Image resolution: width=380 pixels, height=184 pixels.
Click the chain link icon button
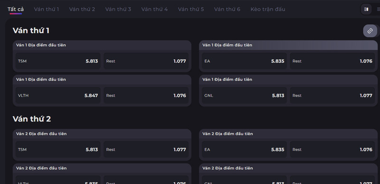coord(370,31)
